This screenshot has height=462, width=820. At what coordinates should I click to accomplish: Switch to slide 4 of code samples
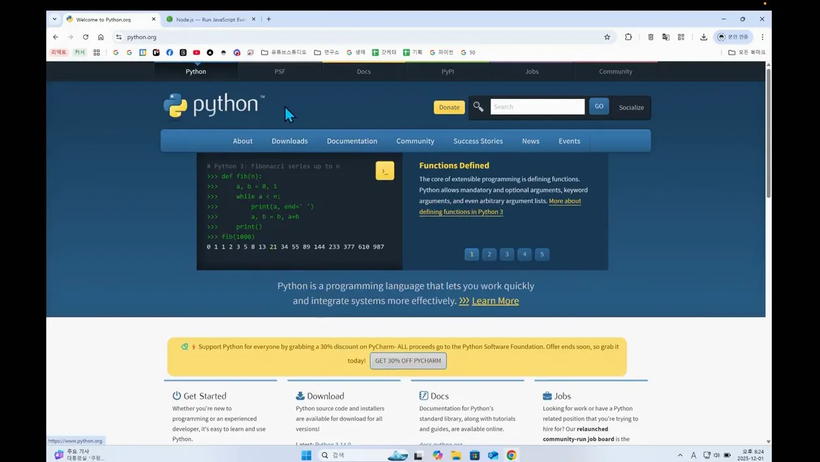[524, 254]
